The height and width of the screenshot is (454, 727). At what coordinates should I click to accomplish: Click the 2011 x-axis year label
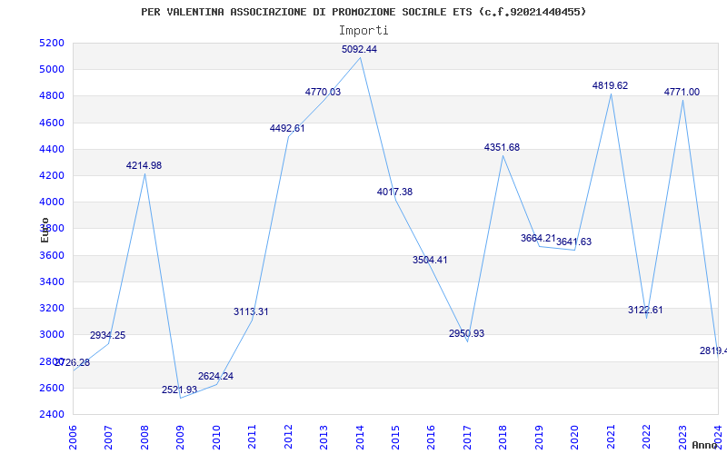(x=252, y=438)
